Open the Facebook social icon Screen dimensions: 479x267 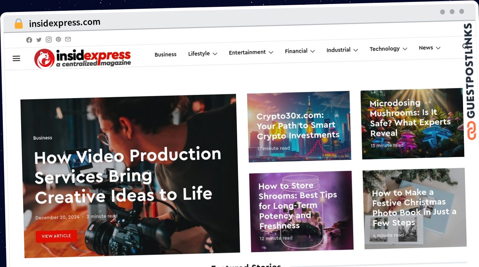click(29, 40)
